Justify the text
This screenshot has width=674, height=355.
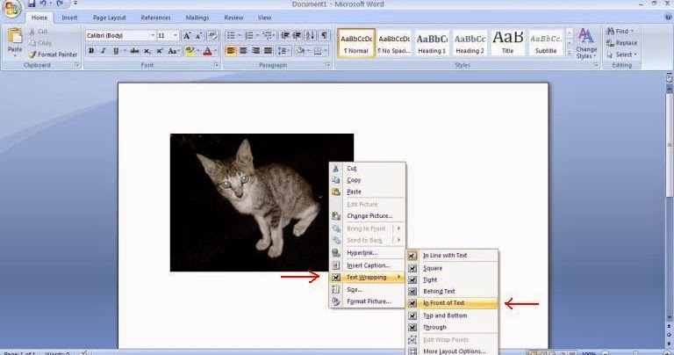(x=268, y=51)
